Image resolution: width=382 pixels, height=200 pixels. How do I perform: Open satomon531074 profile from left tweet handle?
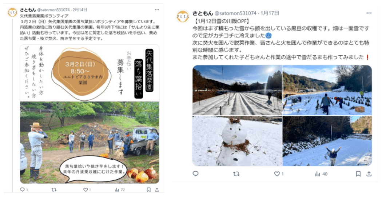click(x=53, y=10)
